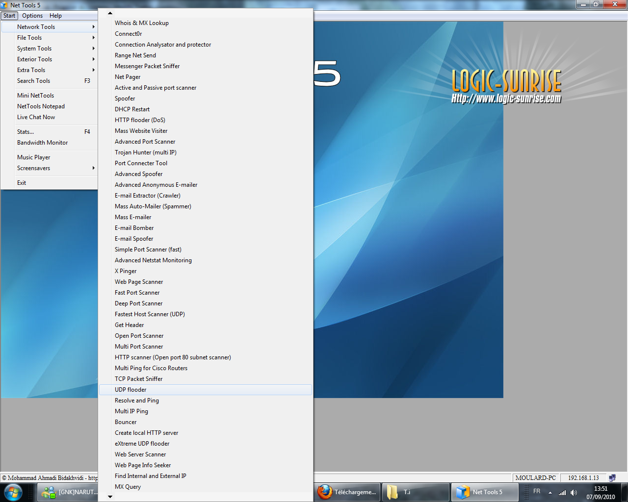
Task: Open the Bouncer tool
Action: tap(206, 422)
